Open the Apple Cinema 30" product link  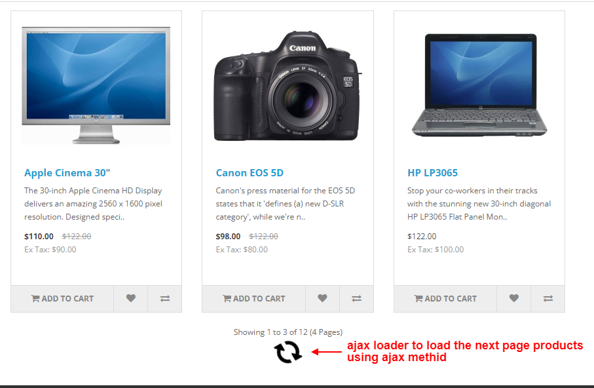[x=67, y=173]
